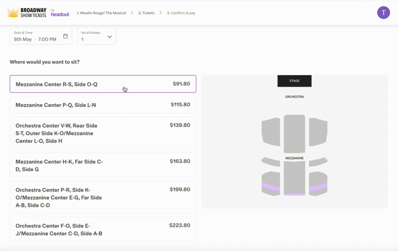
Task: Select Mezzanine Center R-S, Side O-Q option
Action: click(x=103, y=84)
